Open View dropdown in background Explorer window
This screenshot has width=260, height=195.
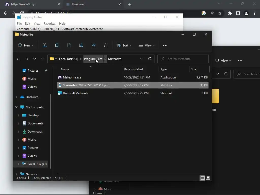(223, 60)
